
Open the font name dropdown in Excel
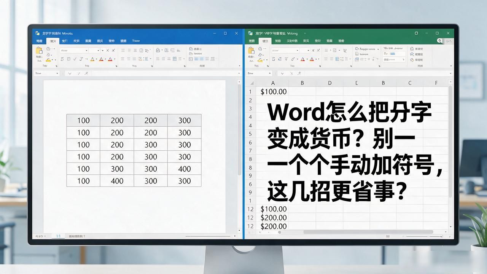297,50
